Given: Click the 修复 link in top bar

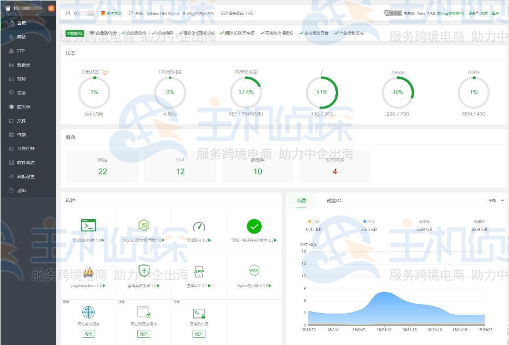Looking at the screenshot, I should pyautogui.click(x=484, y=13).
